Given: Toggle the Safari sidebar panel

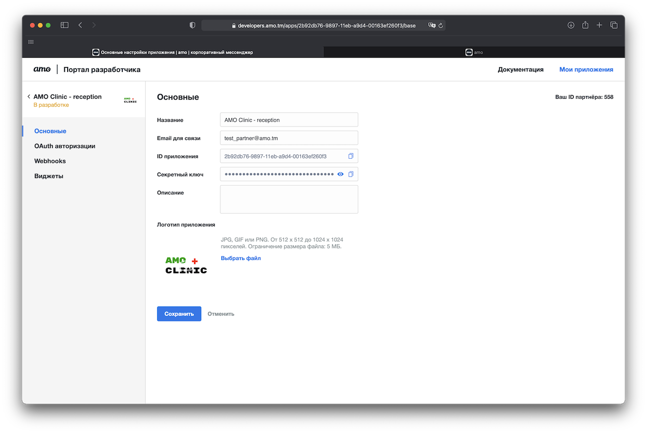Looking at the screenshot, I should click(x=65, y=25).
